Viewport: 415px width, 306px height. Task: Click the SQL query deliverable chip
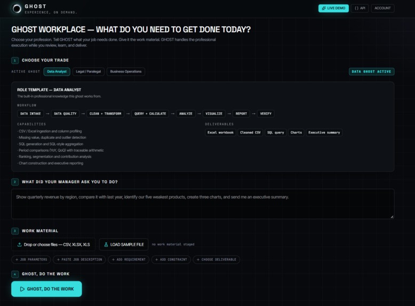(275, 132)
